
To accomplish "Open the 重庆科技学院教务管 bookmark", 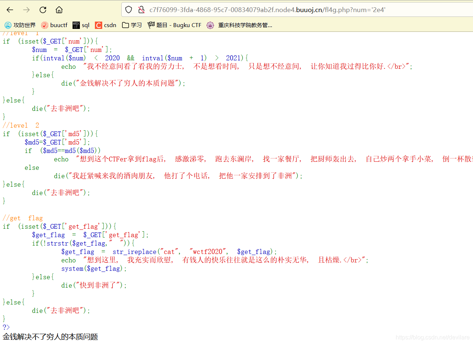I will pyautogui.click(x=239, y=25).
